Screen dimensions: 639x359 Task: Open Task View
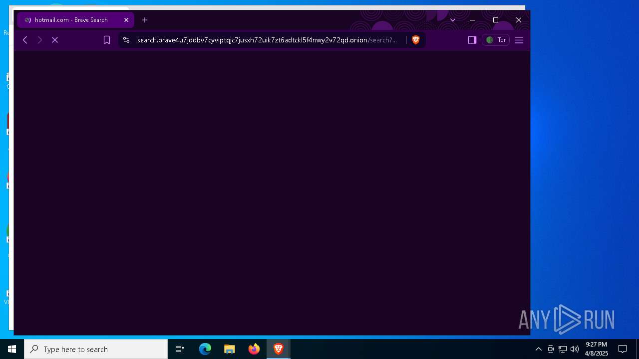tap(180, 349)
